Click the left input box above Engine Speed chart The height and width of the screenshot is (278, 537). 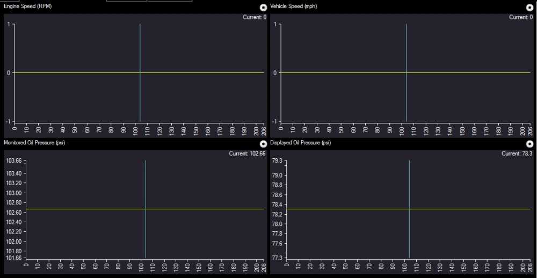(x=126, y=1)
